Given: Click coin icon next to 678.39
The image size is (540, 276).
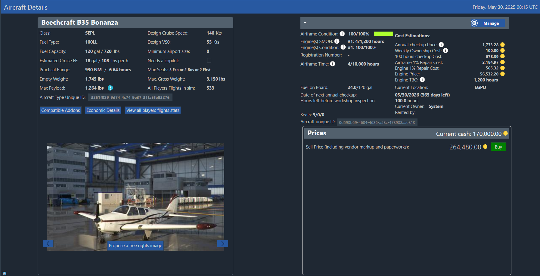Looking at the screenshot, I should (502, 56).
